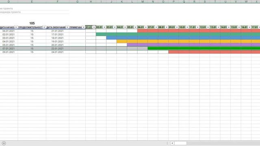The width and height of the screenshot is (260, 146).
Task: Open the 01.01 column filter dropdown
Action: click(x=94, y=27)
